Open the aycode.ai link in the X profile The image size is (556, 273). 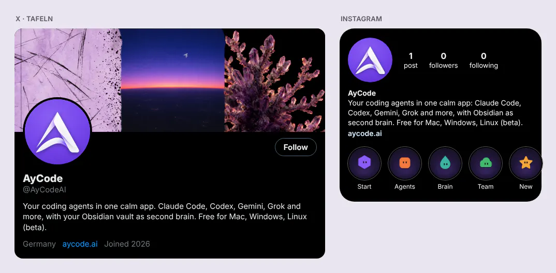click(x=80, y=244)
